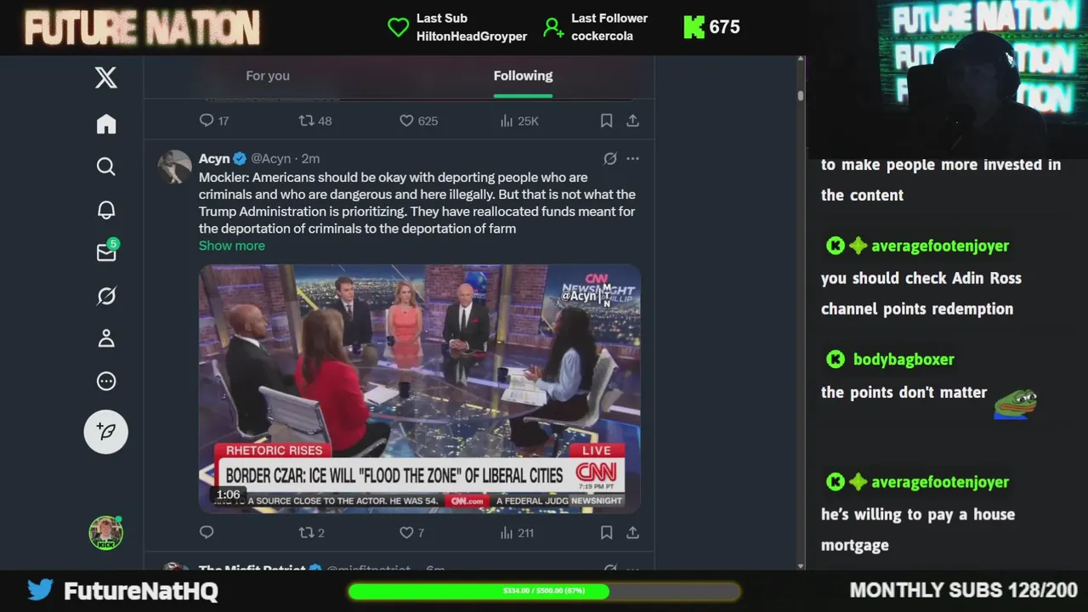The height and width of the screenshot is (612, 1088).
Task: Play the CNN NewsNight video
Action: [x=420, y=388]
